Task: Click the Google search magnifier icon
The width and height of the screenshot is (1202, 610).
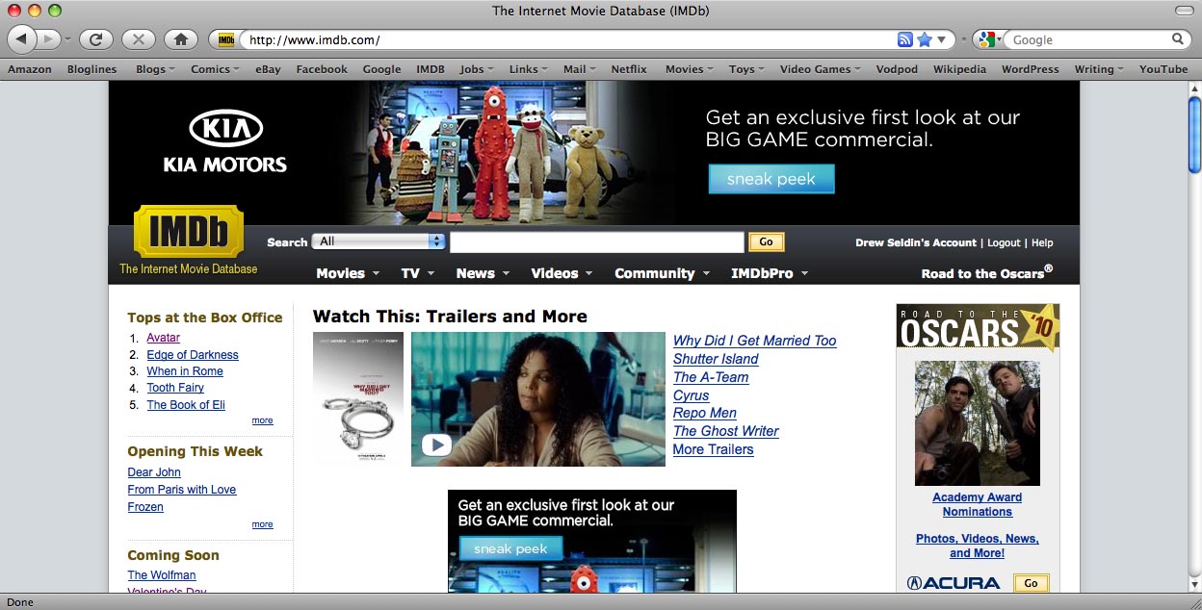Action: point(1177,39)
